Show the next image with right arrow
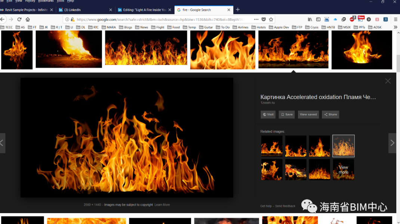The height and width of the screenshot is (224, 400). pos(392,143)
